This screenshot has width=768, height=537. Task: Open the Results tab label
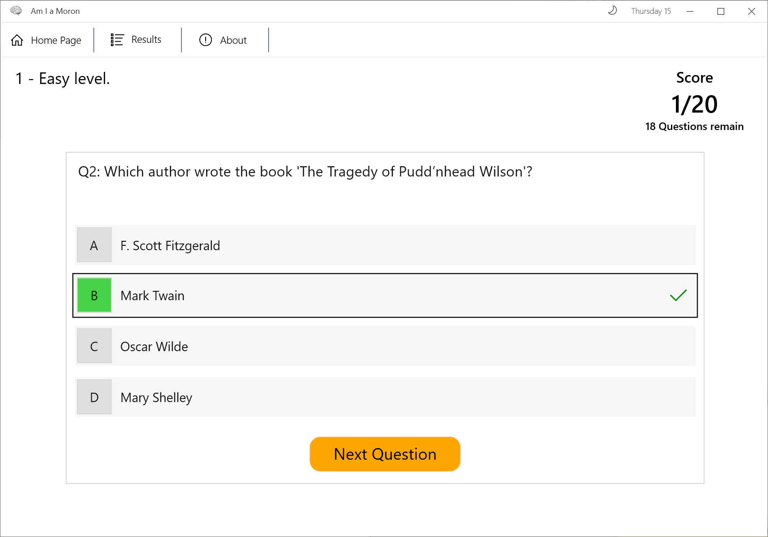pyautogui.click(x=146, y=39)
